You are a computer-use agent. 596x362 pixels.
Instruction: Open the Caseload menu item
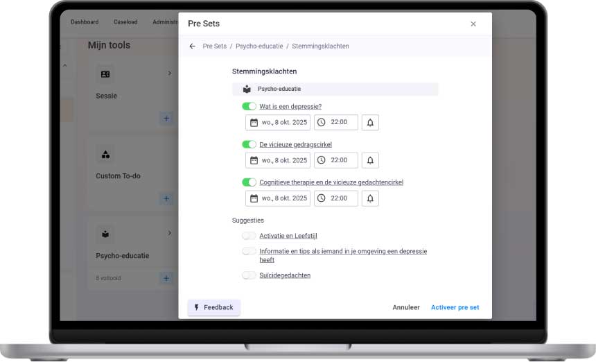pos(125,22)
